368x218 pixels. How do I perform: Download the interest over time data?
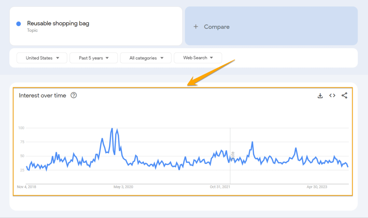click(x=320, y=96)
